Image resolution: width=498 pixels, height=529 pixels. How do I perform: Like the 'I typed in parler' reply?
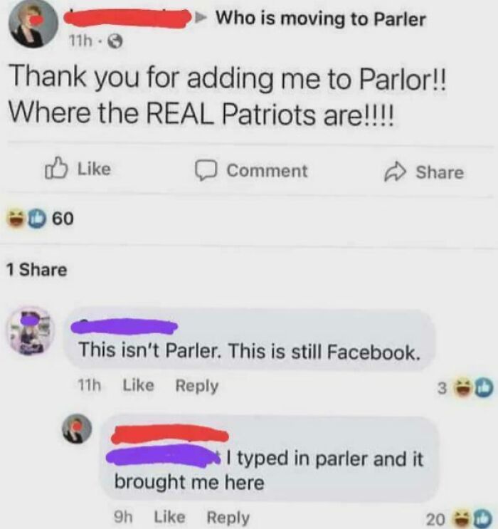169,517
